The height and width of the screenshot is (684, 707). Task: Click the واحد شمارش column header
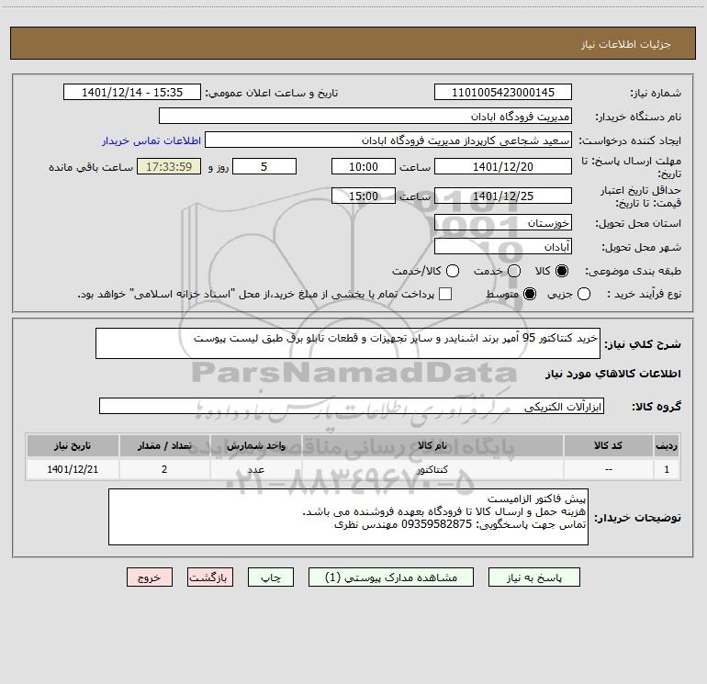tap(255, 445)
